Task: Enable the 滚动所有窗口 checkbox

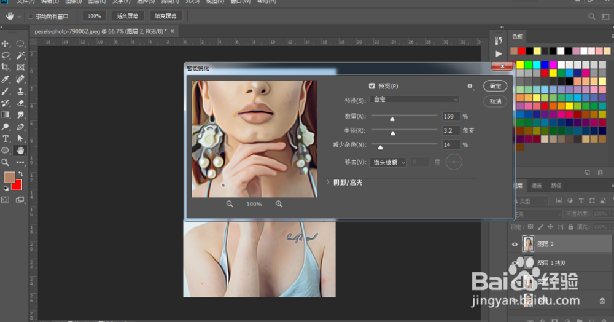Action: [31, 16]
